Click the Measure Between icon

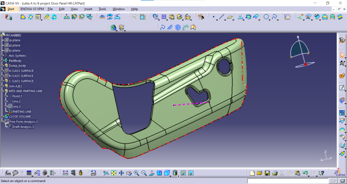65,173
